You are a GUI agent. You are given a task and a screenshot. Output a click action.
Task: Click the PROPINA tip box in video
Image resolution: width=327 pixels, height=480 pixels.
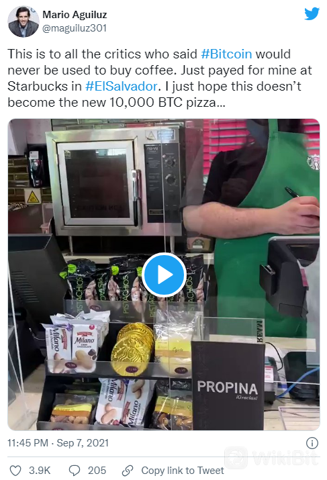228,386
